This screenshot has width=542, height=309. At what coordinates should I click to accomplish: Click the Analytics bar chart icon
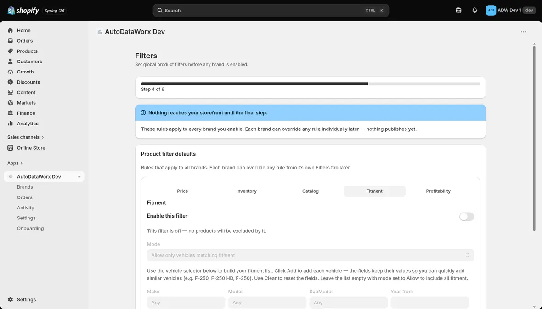pos(11,124)
